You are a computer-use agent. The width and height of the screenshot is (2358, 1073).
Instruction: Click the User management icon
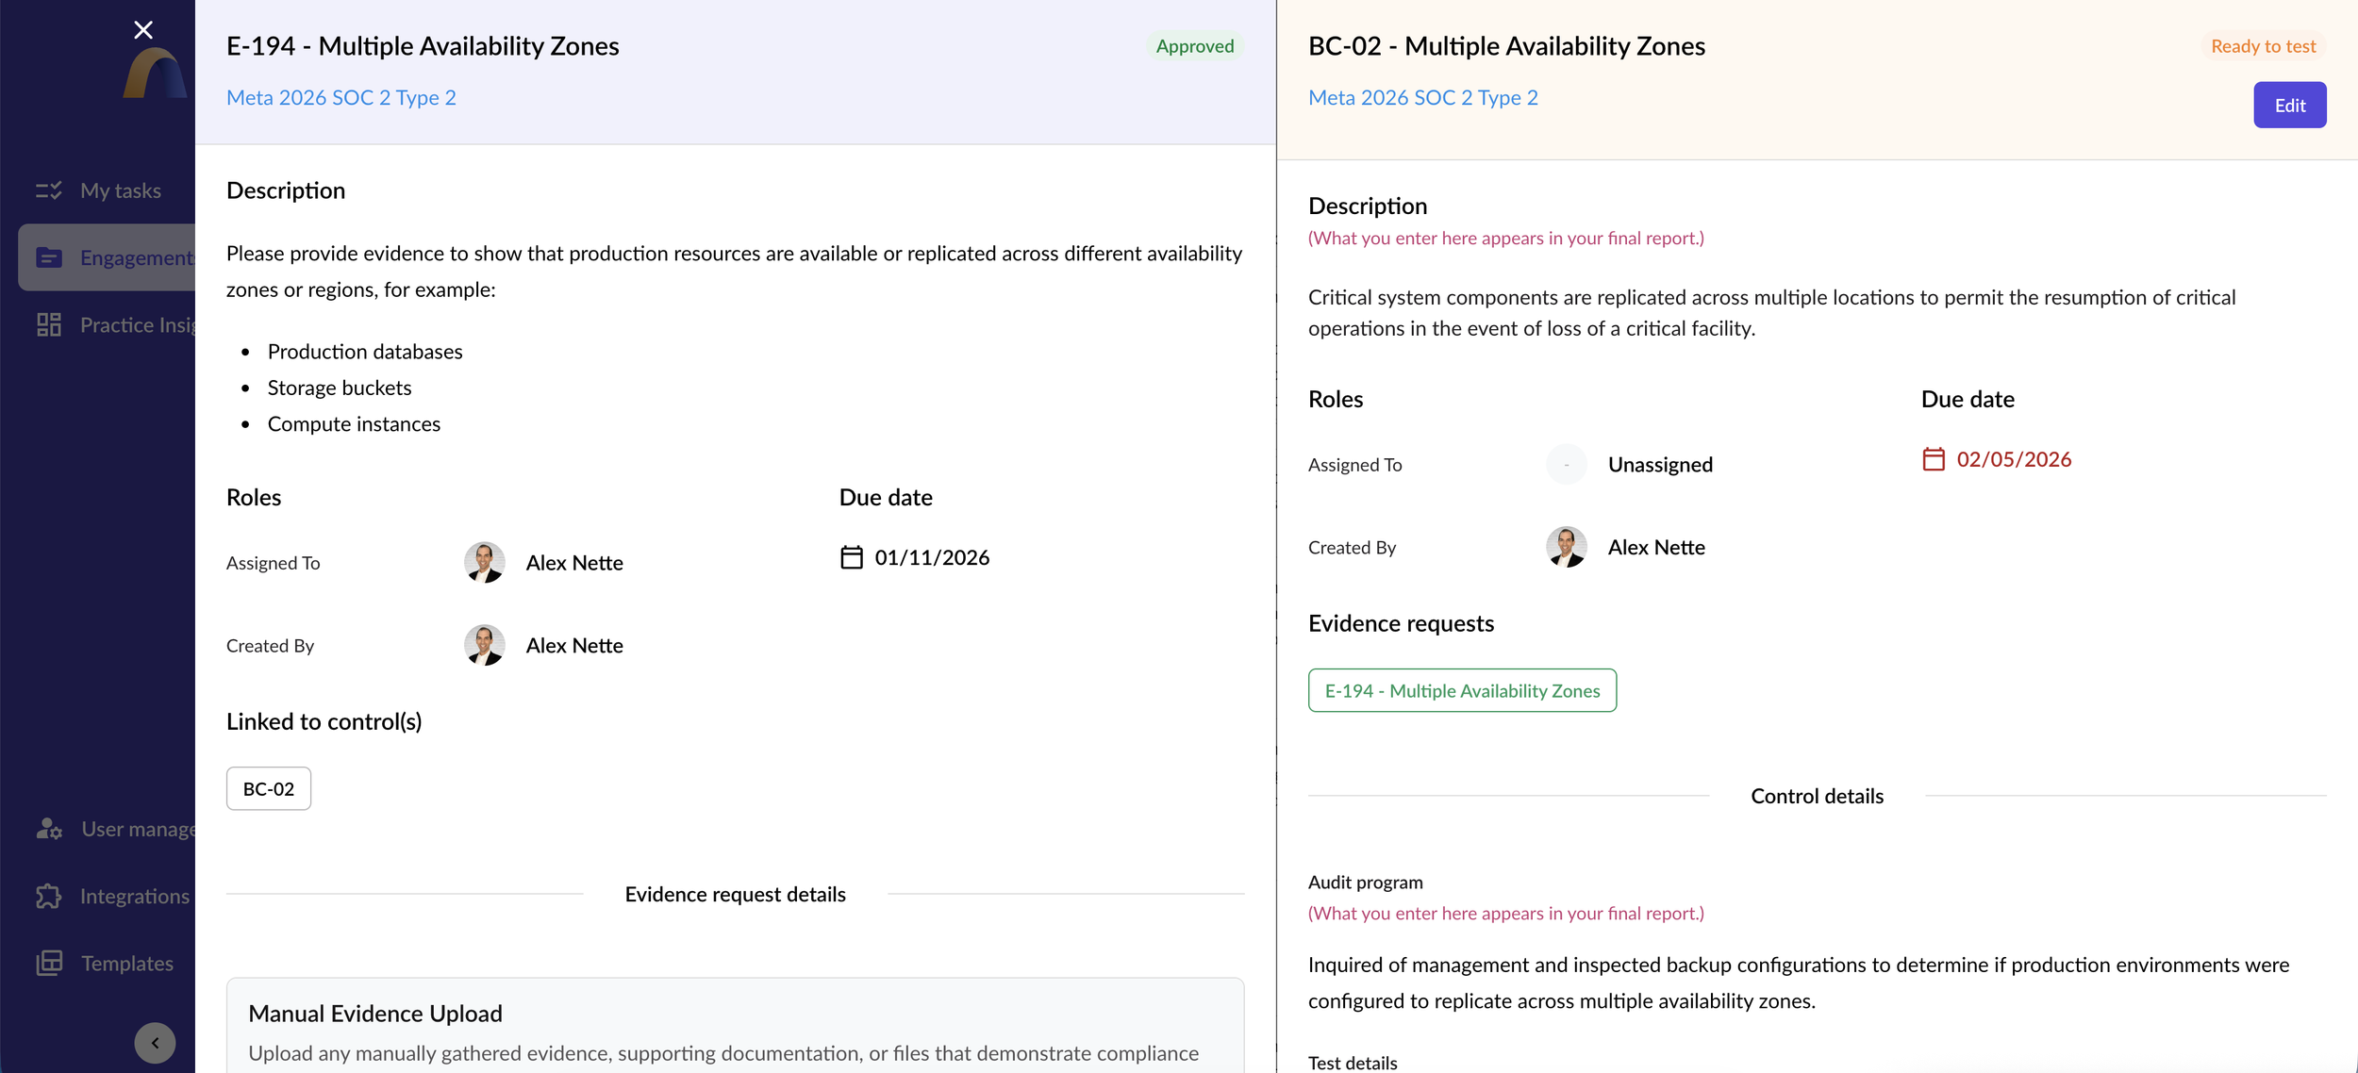(49, 829)
